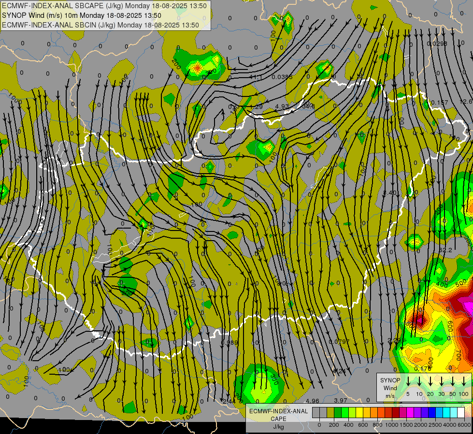Screen dimensions: 473x434
Task: Click the SBCIN title line in header
Action: click(x=100, y=25)
